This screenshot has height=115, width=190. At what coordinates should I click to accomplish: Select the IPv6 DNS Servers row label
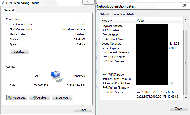113,92
